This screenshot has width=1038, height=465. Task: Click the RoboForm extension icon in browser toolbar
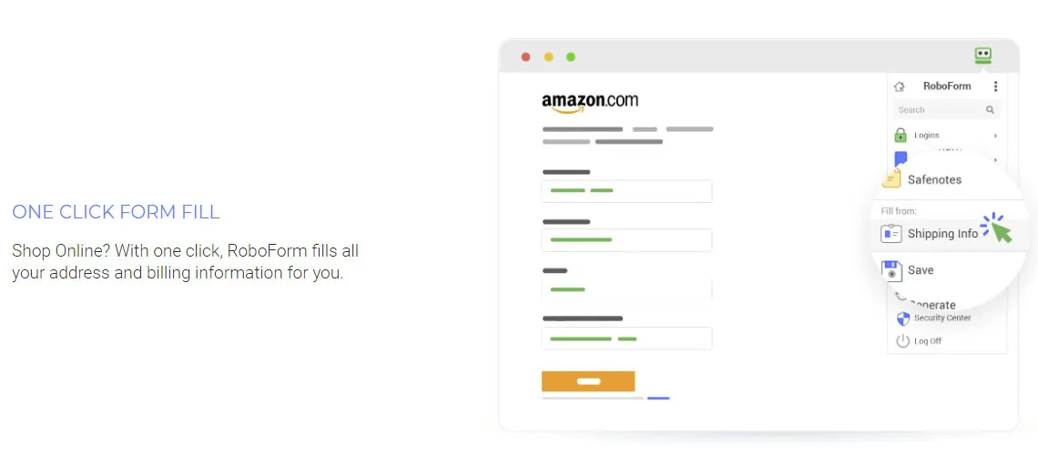pyautogui.click(x=982, y=56)
